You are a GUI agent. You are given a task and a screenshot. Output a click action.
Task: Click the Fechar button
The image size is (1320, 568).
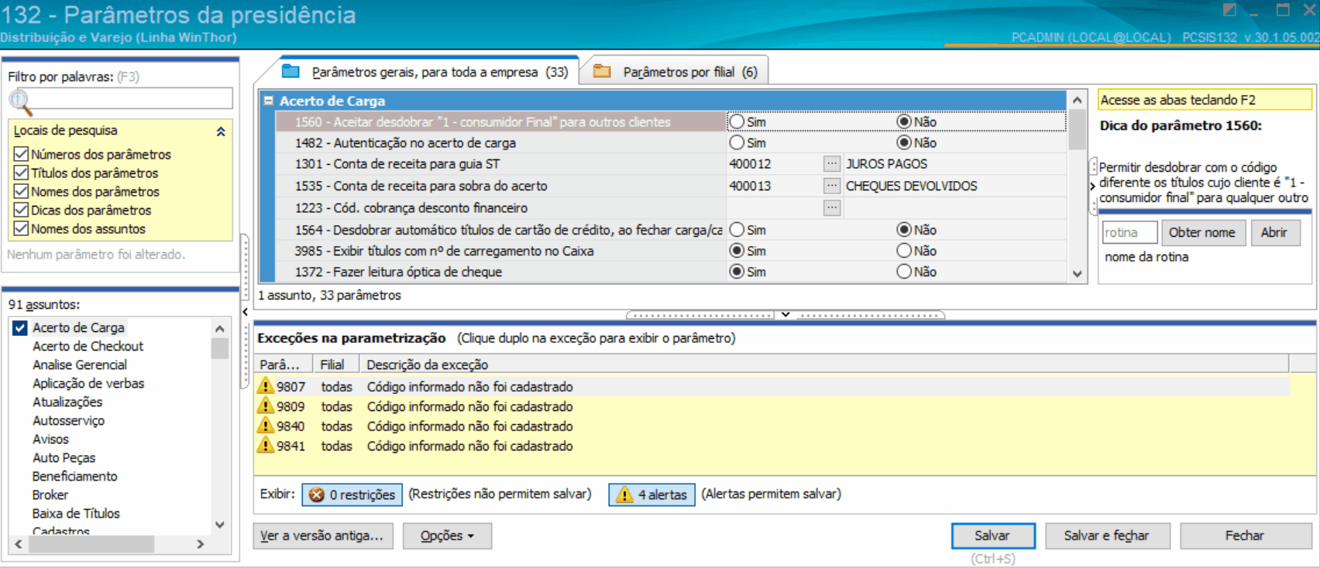pos(1245,535)
